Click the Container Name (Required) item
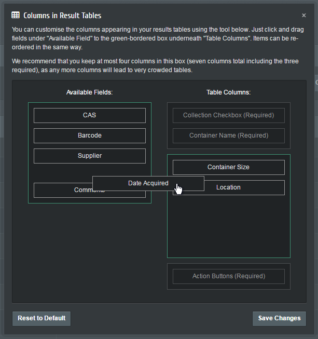 (x=229, y=136)
